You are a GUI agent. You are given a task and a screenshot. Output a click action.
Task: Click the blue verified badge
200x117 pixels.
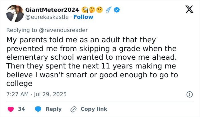[117, 10]
